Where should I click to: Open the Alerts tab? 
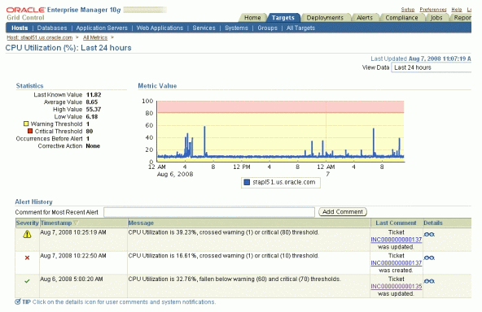[x=365, y=18]
